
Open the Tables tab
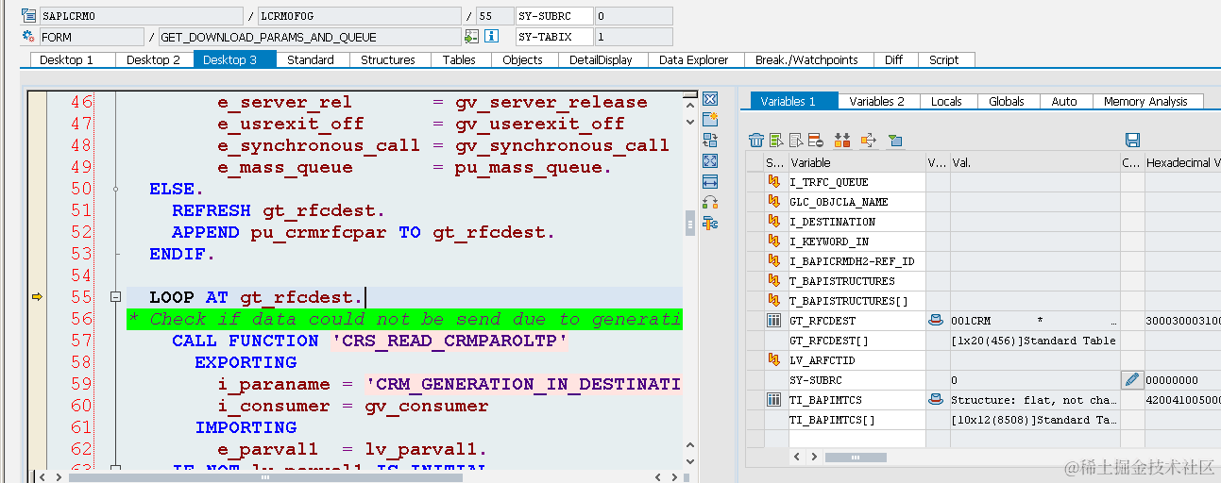click(459, 59)
